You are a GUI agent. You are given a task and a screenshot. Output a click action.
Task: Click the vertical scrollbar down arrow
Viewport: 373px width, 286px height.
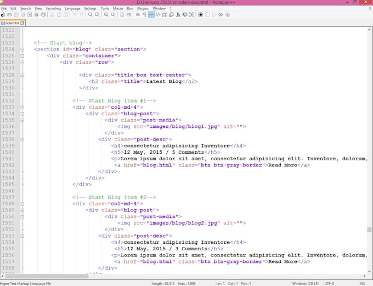(369, 271)
